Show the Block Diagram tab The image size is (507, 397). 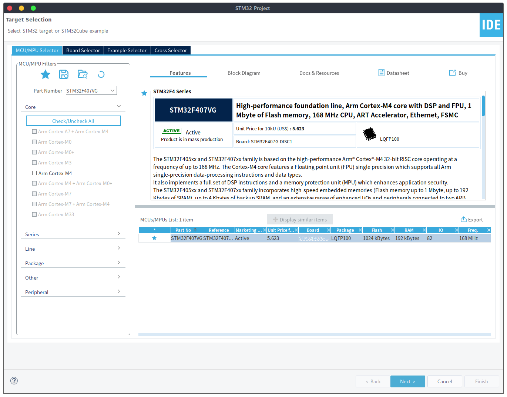tap(244, 73)
